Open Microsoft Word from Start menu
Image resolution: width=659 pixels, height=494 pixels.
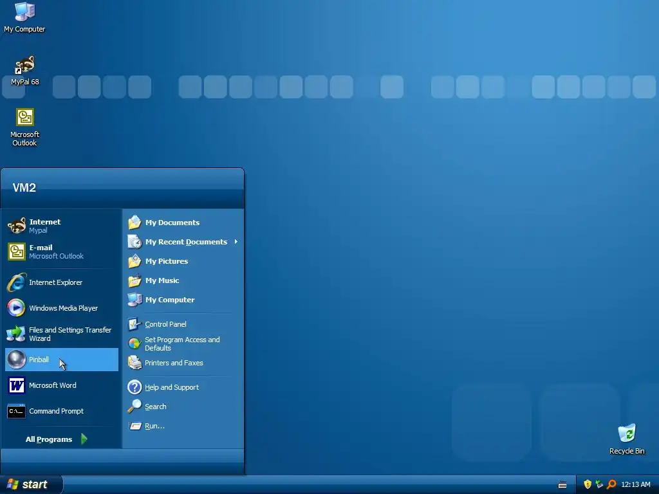pyautogui.click(x=62, y=385)
